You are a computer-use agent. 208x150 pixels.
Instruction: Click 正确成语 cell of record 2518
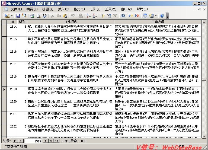pyautogui.click(x=158, y=80)
